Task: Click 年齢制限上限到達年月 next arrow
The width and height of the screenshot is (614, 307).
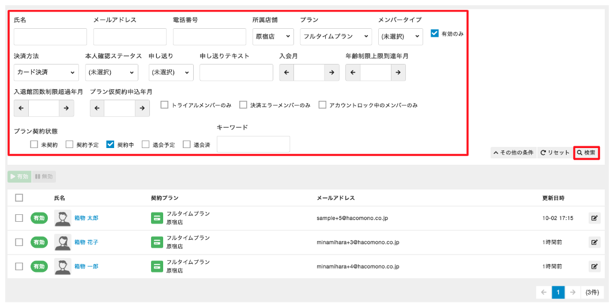Action: point(398,73)
